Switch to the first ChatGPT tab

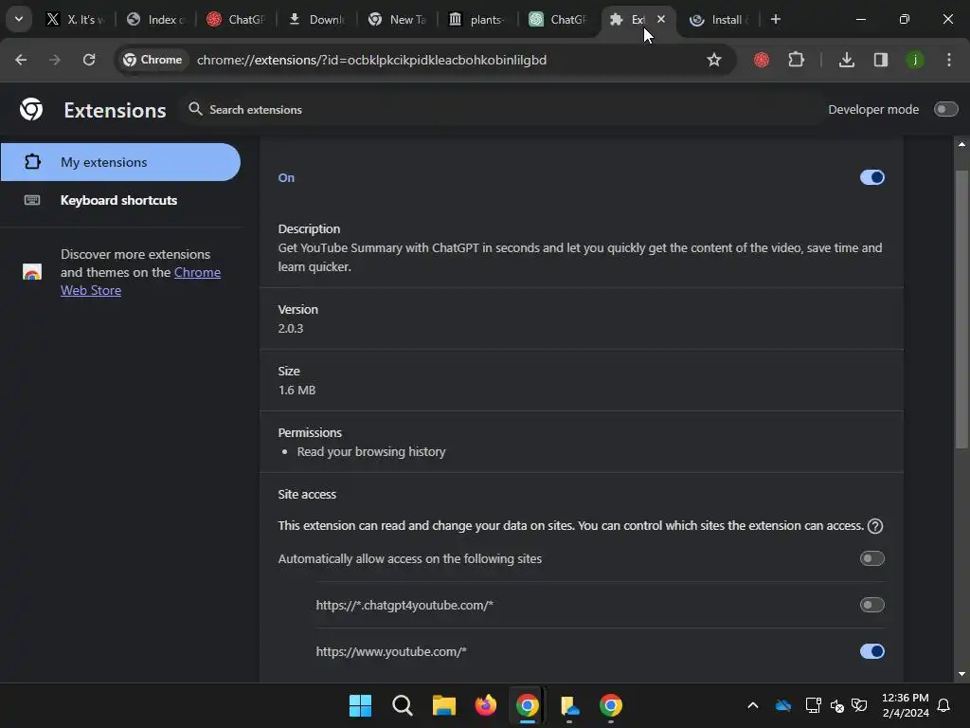[x=236, y=19]
